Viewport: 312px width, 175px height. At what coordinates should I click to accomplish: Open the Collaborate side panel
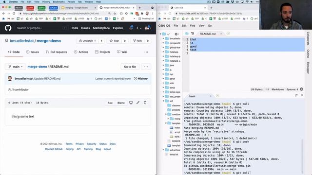(308, 38)
